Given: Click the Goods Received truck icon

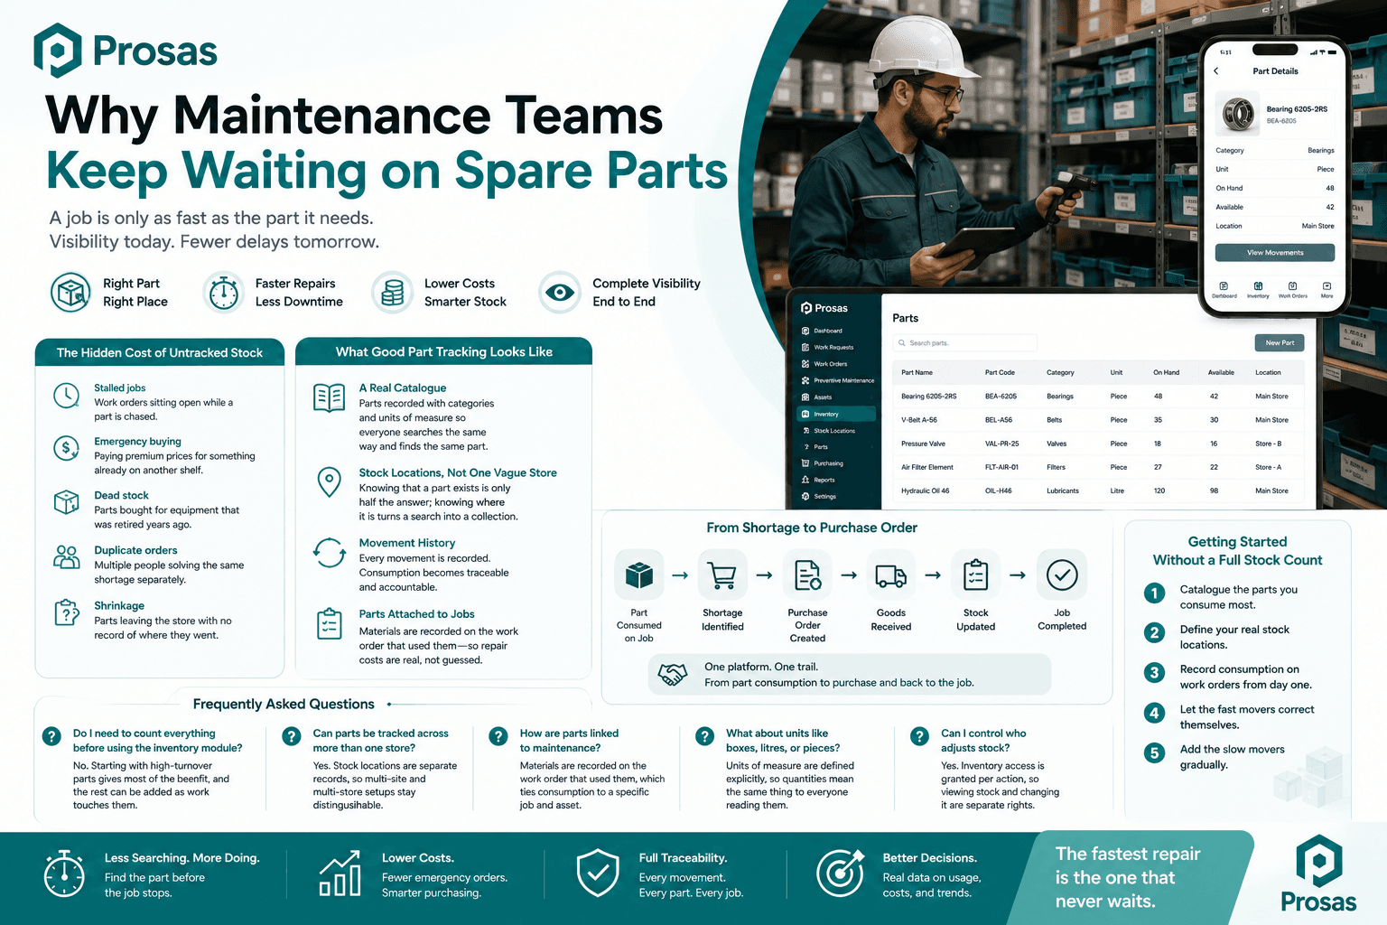Looking at the screenshot, I should [x=891, y=575].
